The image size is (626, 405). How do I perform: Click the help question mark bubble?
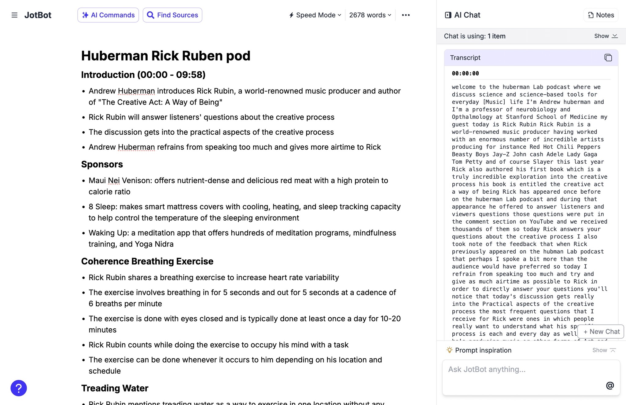pyautogui.click(x=18, y=388)
